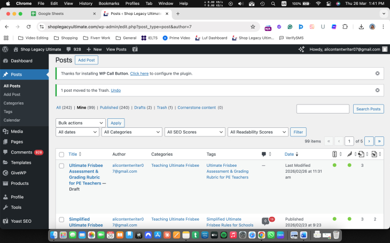This screenshot has height=243, width=390.
Task: Open the Bulk actions dropdown
Action: pos(80,123)
